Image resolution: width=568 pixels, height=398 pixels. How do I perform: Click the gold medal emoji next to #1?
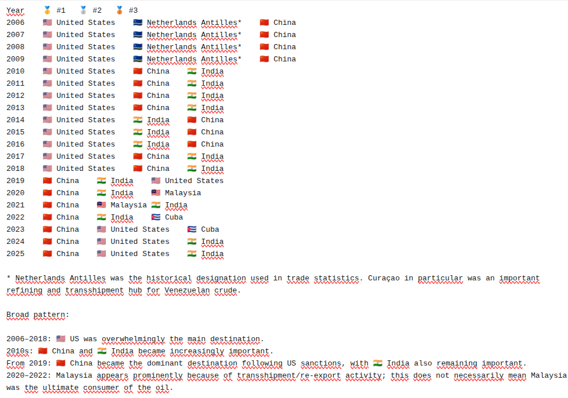point(47,10)
